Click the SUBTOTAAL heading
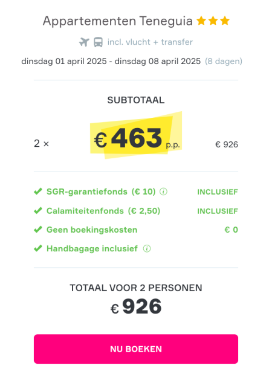The height and width of the screenshot is (374, 272). pos(136,100)
